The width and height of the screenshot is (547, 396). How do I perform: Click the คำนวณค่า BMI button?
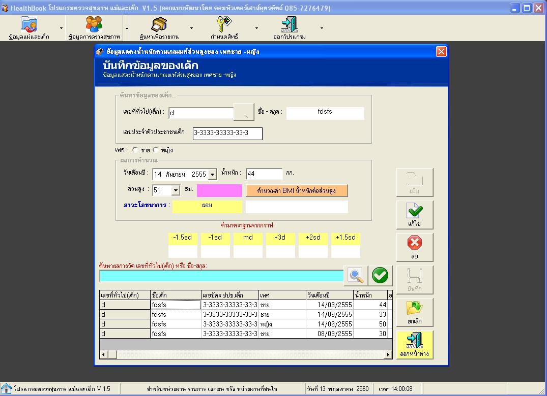pos(297,191)
